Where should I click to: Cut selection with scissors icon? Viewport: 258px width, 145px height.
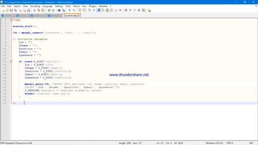34,10
